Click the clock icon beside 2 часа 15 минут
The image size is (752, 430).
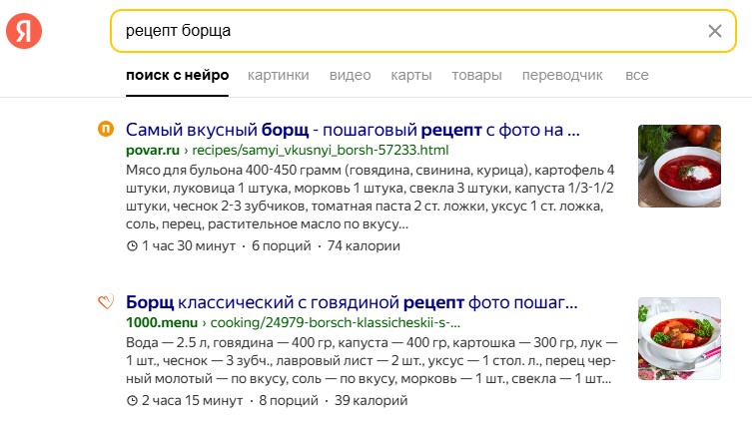pyautogui.click(x=132, y=400)
